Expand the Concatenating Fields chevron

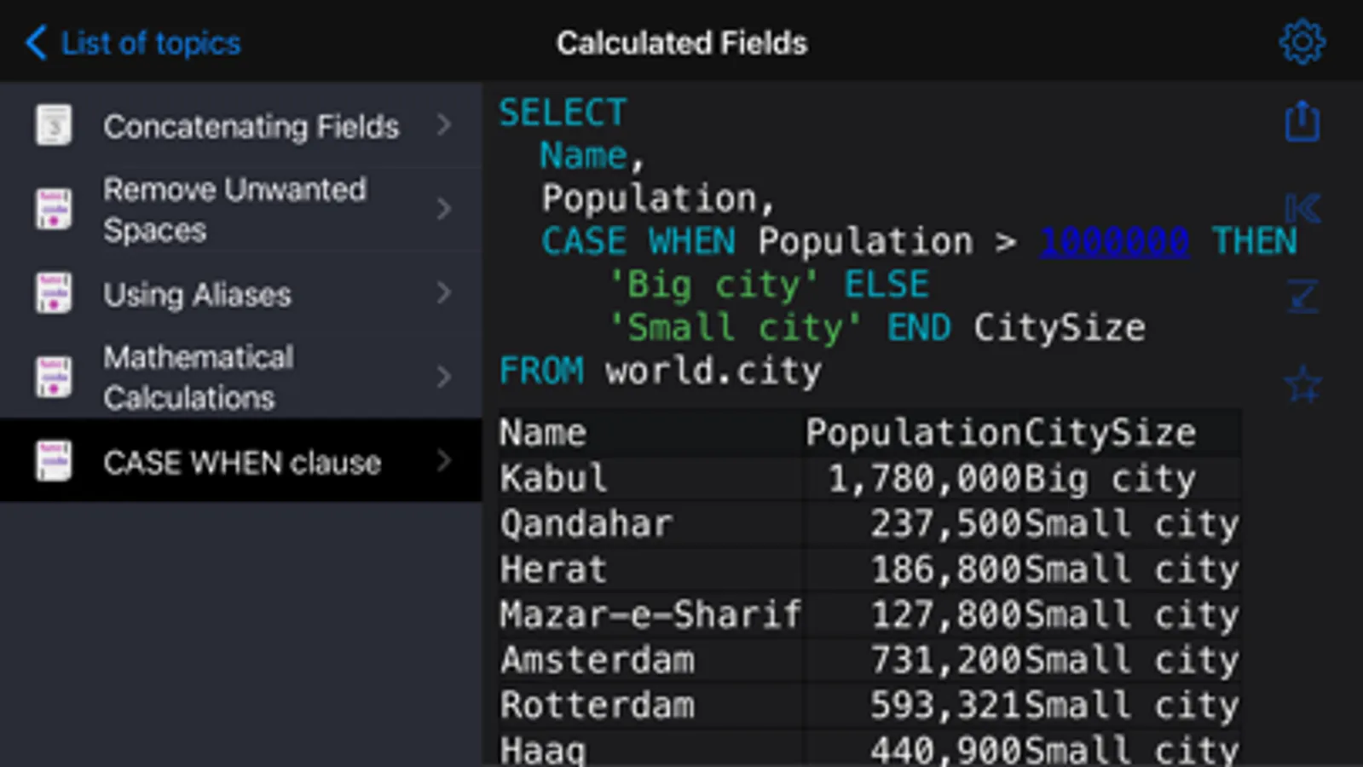pos(443,125)
